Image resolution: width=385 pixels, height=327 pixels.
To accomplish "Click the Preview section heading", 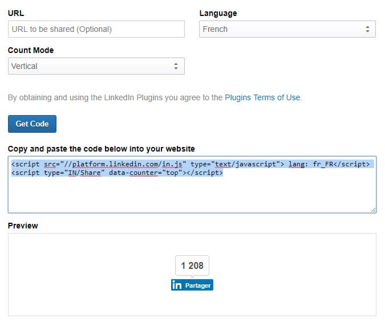I will click(x=23, y=226).
